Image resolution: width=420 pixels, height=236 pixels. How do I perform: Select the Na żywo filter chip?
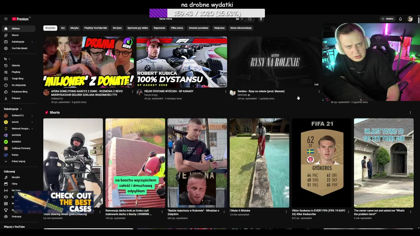(117, 28)
